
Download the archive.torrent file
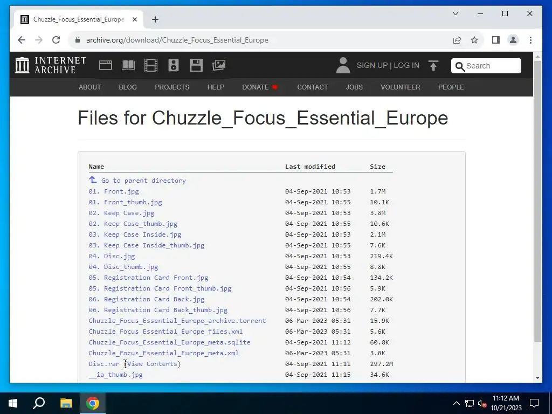177,321
